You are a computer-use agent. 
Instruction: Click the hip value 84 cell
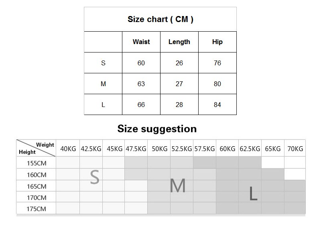pyautogui.click(x=217, y=105)
